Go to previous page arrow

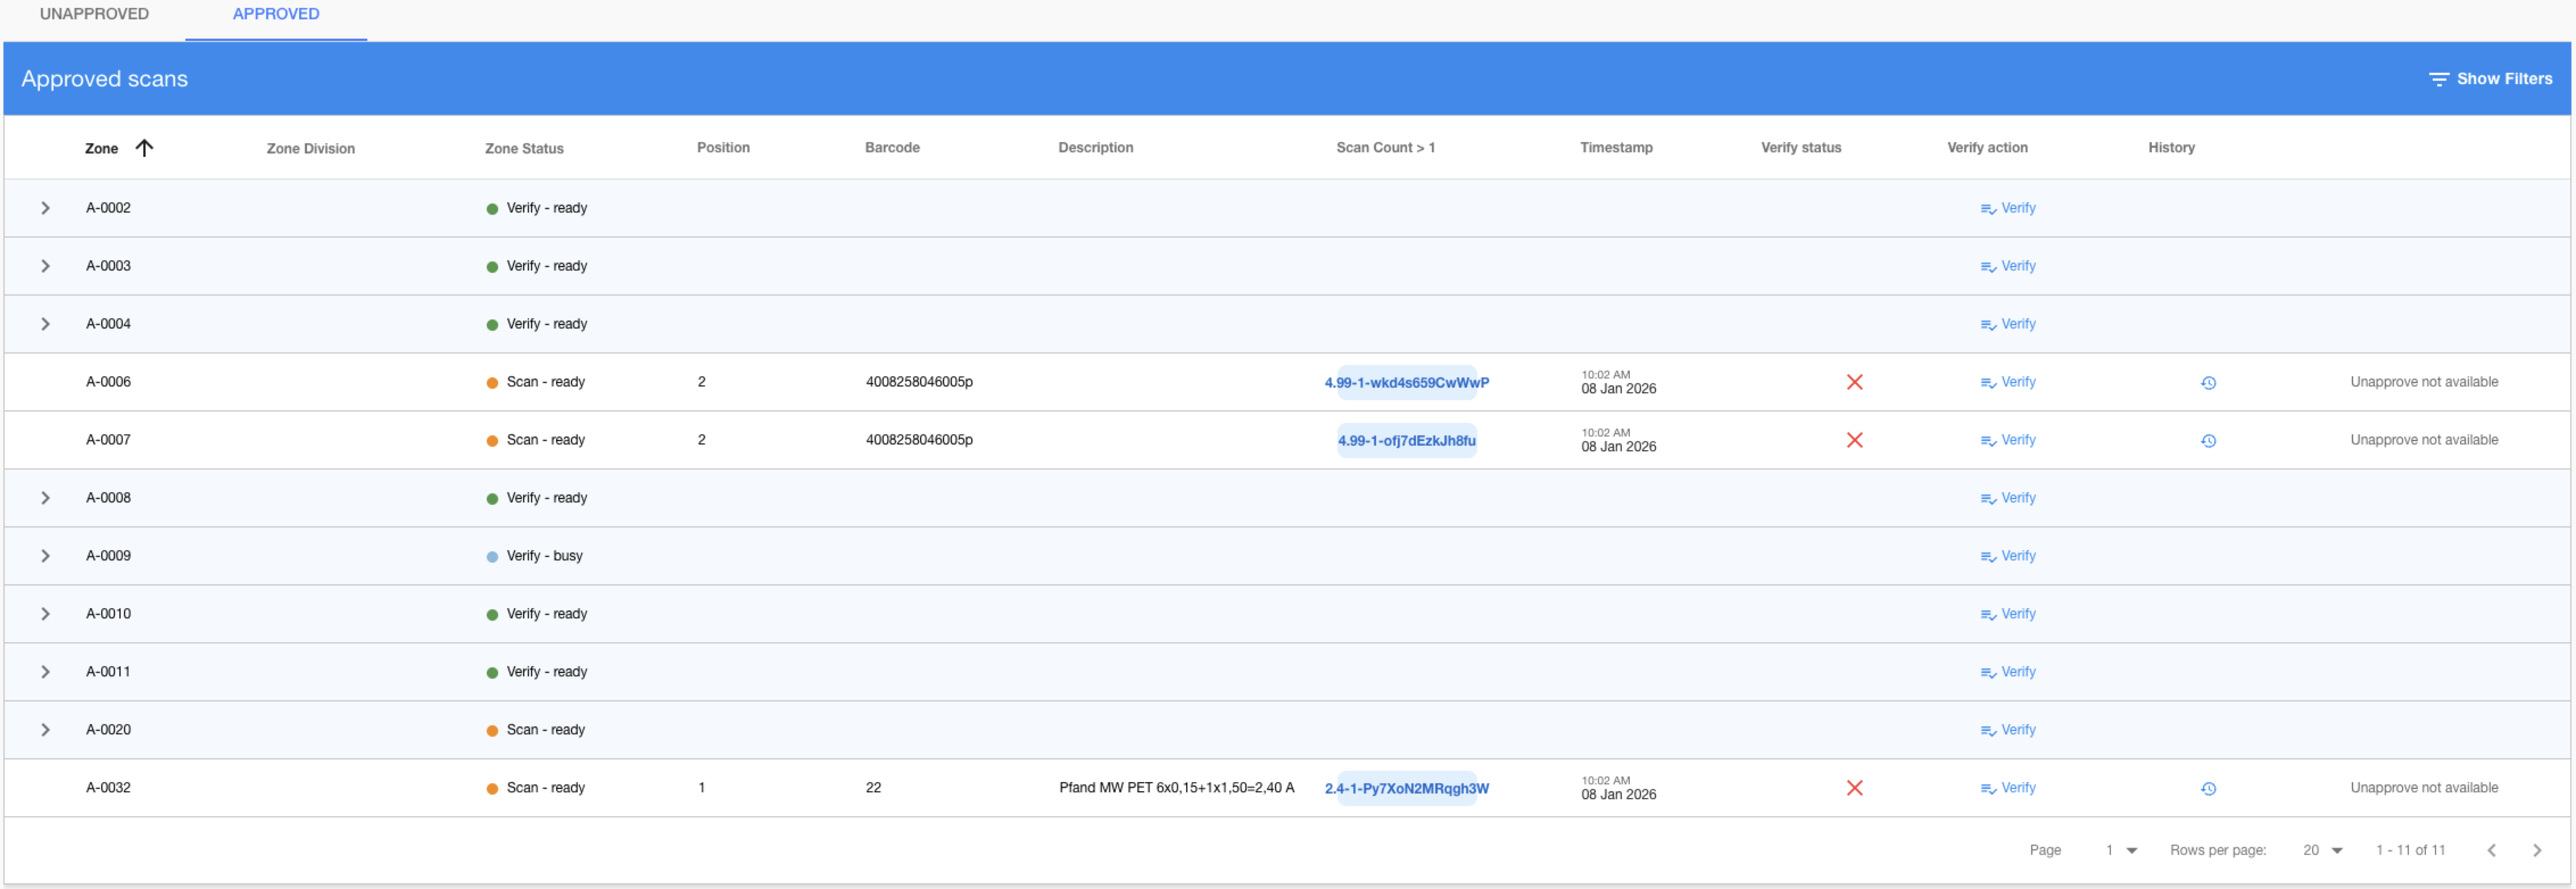2491,850
